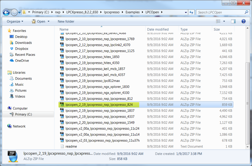Sort by Date modified column header
The width and height of the screenshot is (252, 166).
pos(158,29)
